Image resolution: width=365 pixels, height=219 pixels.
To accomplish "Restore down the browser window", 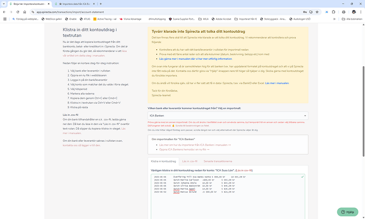I will pos(352,4).
